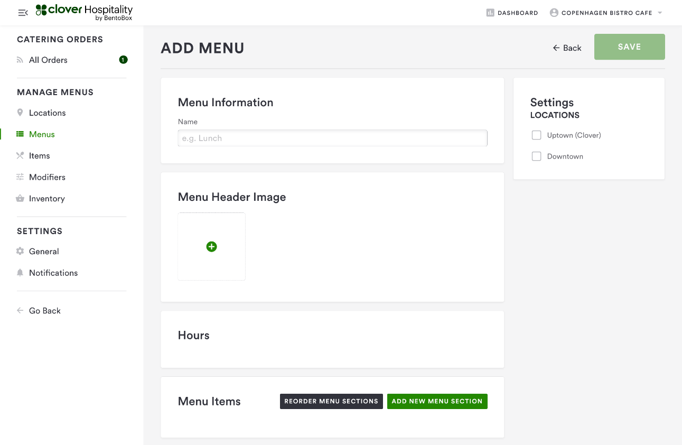Click Reorder Menu Sections button
This screenshot has height=445, width=682.
point(331,402)
